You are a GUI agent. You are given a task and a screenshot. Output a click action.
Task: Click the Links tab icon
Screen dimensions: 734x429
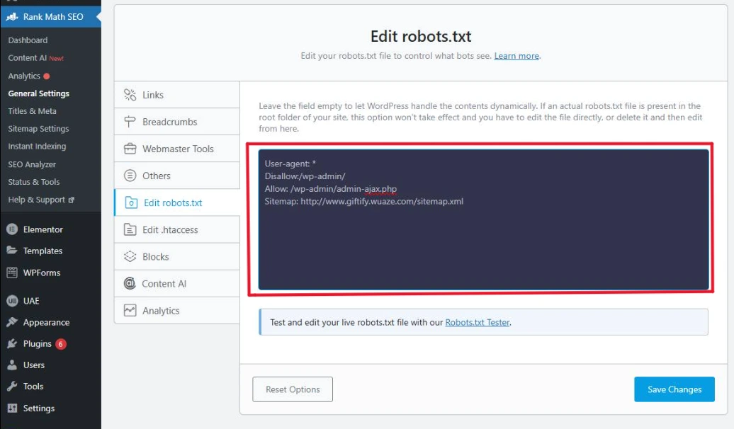[130, 95]
